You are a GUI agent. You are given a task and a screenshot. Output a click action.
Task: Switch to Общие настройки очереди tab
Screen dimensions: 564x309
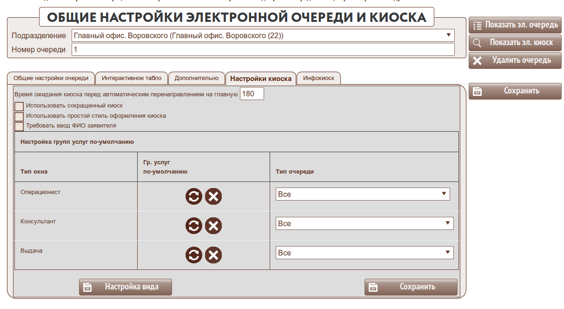[51, 78]
